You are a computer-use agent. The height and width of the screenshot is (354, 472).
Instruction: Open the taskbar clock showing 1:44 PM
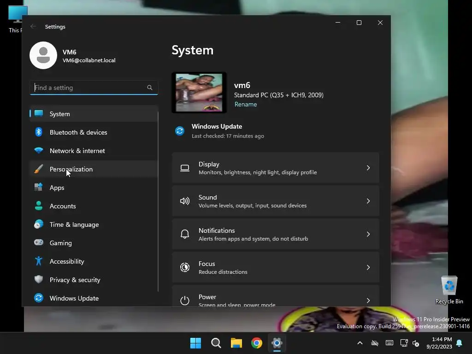(439, 343)
